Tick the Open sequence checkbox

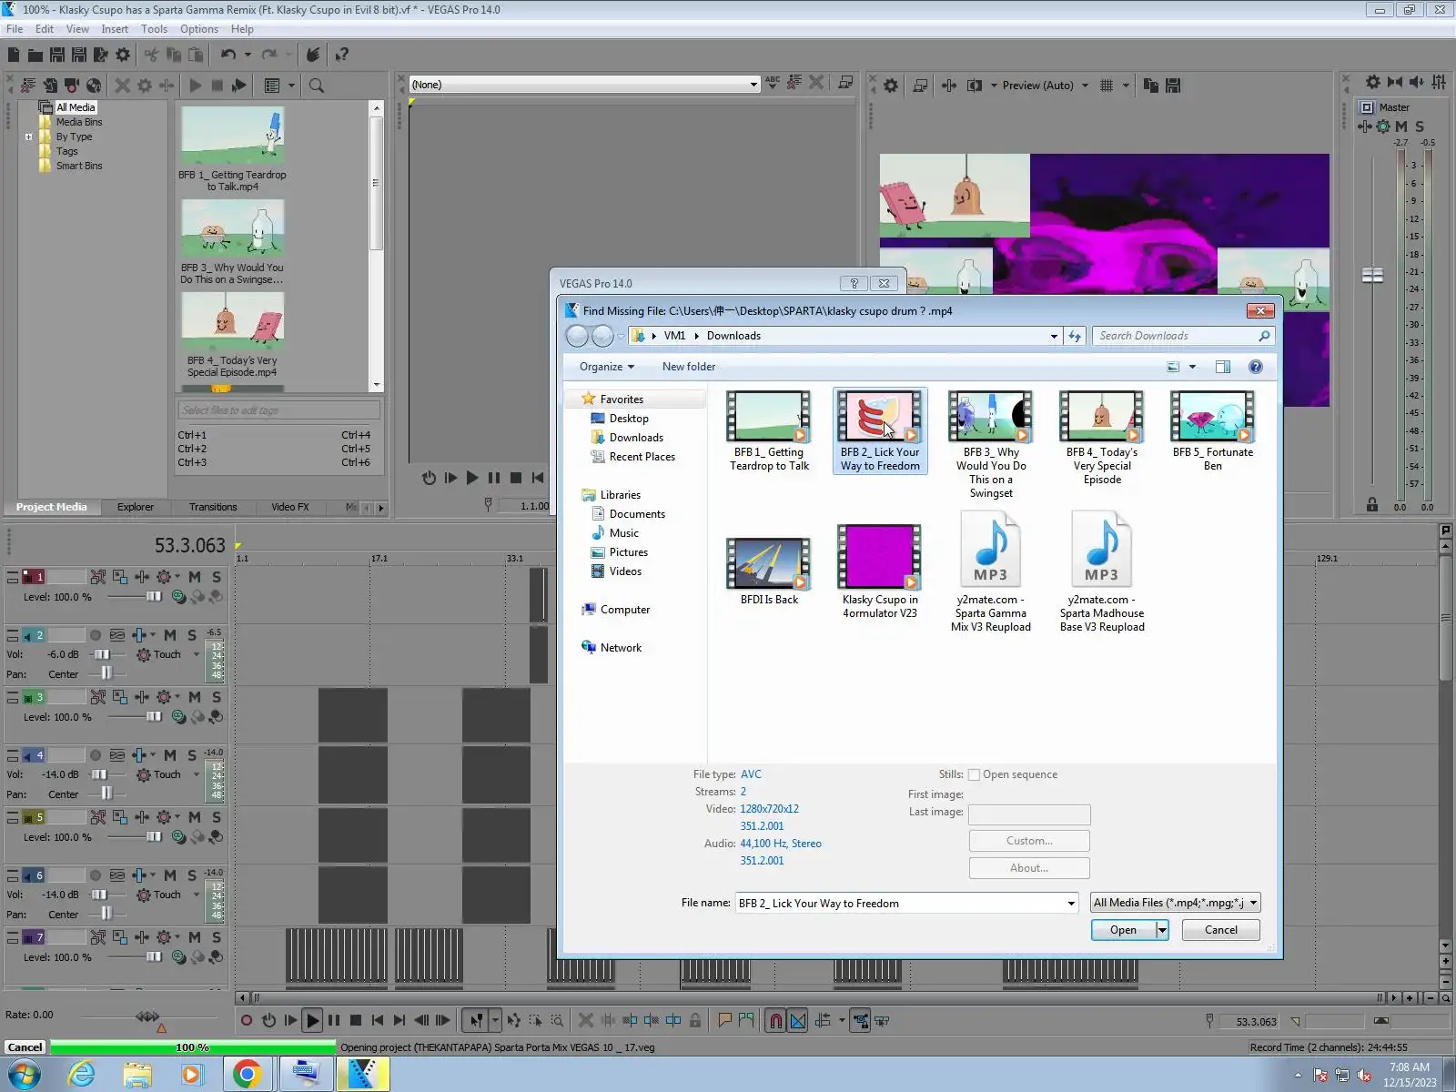974,775
